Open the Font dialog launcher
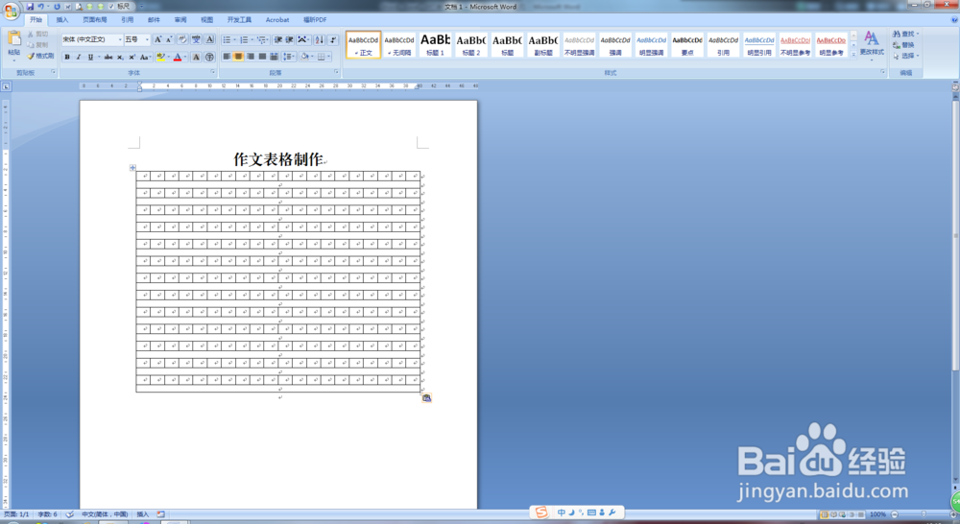 click(x=213, y=72)
